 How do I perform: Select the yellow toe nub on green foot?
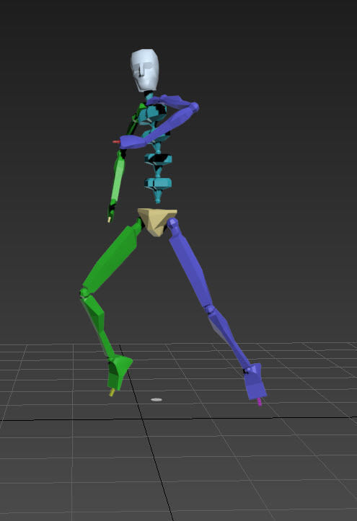coord(112,393)
